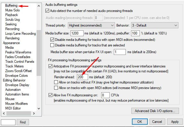Click Advanced Disk I/O options button
Screen dimensions: 184x127
[155, 111]
